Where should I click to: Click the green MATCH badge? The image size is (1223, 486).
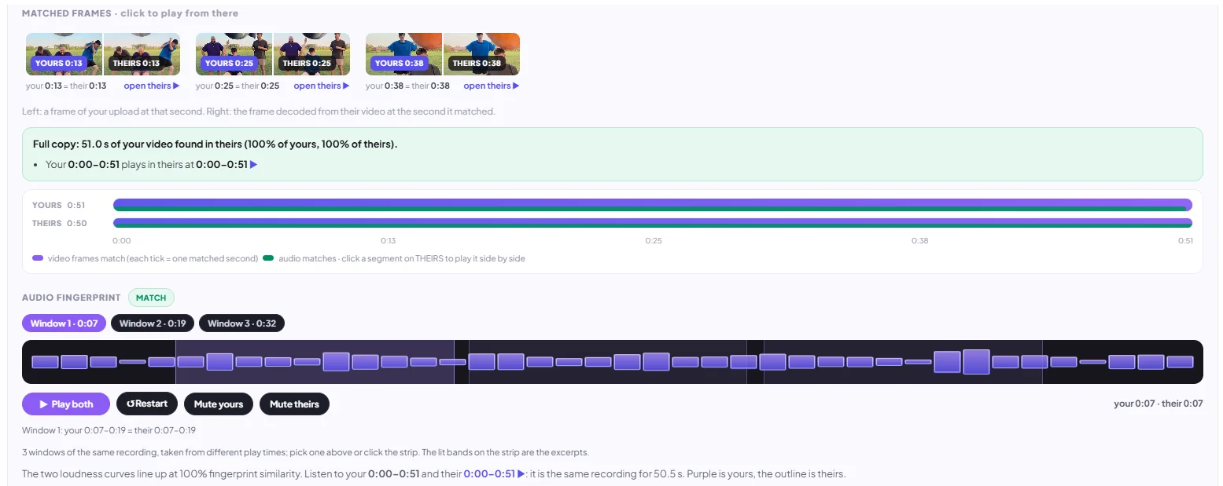[151, 298]
